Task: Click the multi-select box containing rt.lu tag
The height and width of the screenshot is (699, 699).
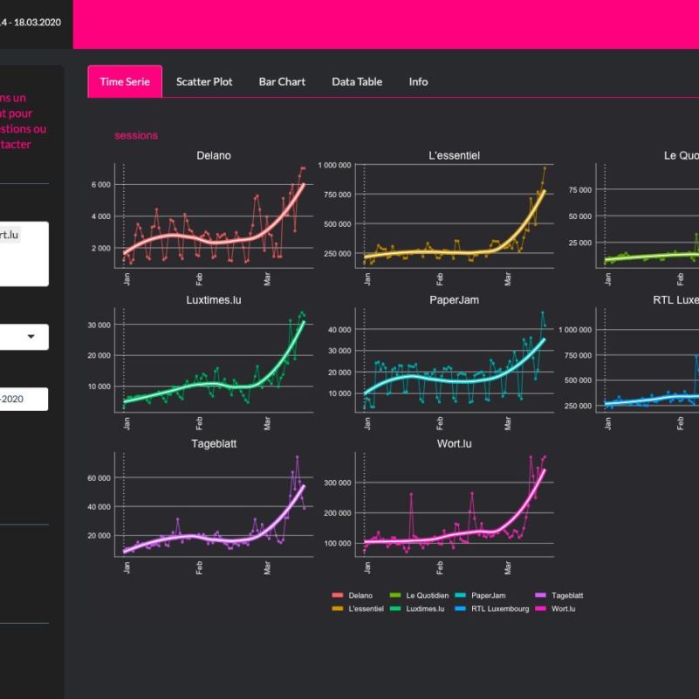Action: (24, 254)
